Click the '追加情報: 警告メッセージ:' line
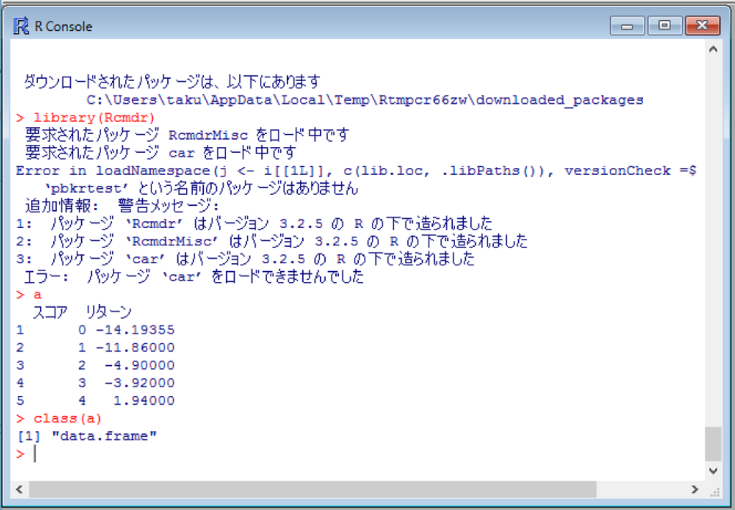The height and width of the screenshot is (510, 735). 122,206
